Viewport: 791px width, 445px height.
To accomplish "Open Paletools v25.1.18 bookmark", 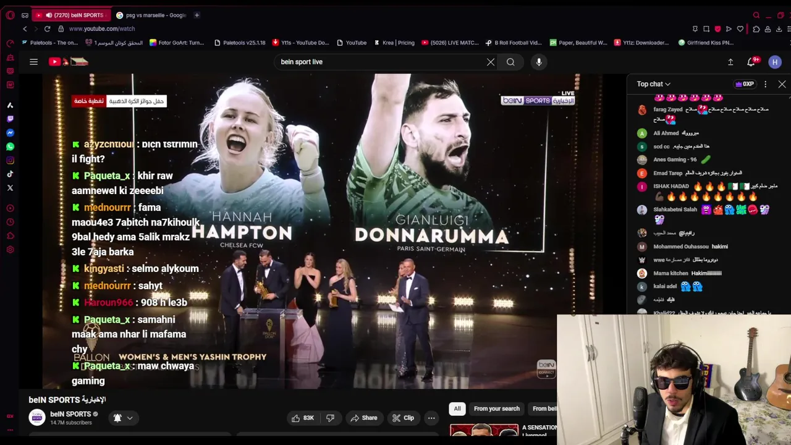I will (240, 43).
